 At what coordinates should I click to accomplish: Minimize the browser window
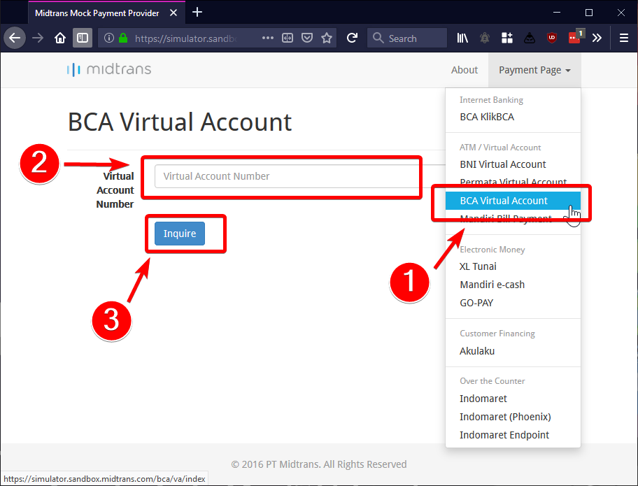[x=557, y=13]
